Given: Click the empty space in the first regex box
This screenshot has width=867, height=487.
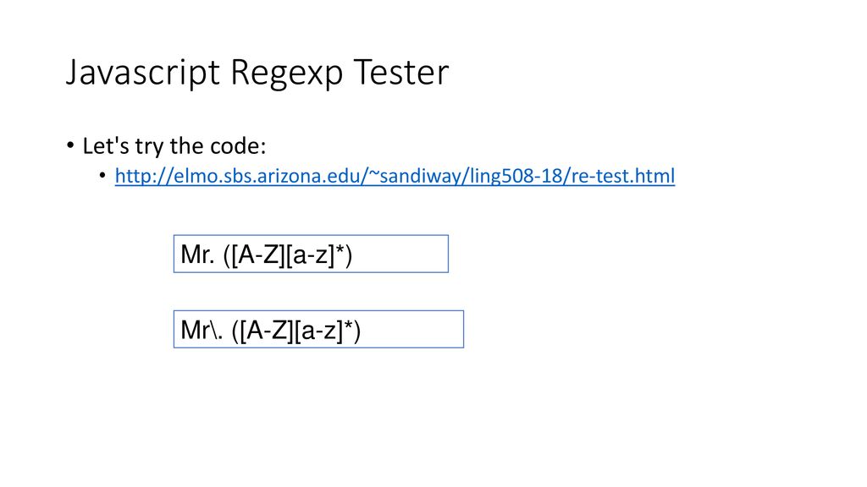Looking at the screenshot, I should (400, 254).
